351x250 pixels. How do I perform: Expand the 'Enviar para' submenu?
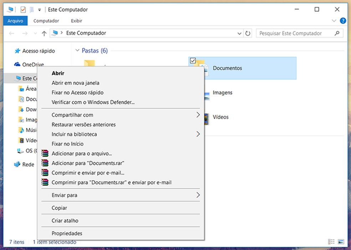65,195
